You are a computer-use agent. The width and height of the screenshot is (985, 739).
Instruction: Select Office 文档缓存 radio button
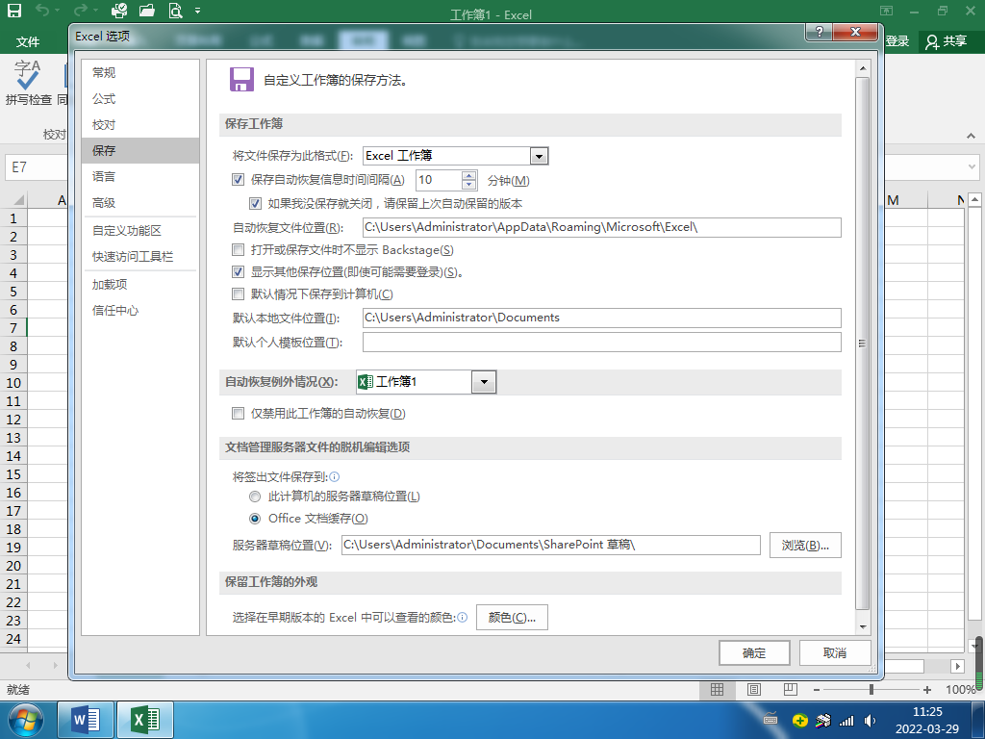click(254, 519)
